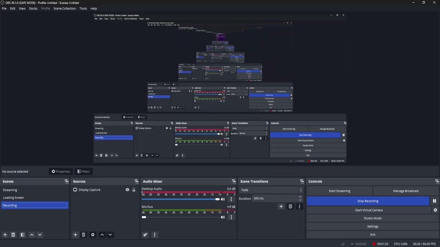
Task: Open transition properties three-dot menu
Action: (299, 206)
